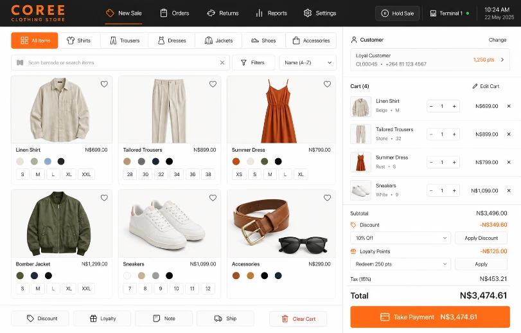Click Change customer link
Viewport: 521px width, 333px height.
click(x=497, y=40)
